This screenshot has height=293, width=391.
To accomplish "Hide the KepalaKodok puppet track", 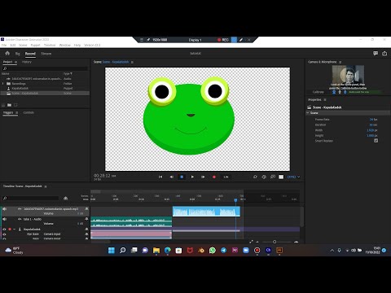I will click(x=4, y=230).
